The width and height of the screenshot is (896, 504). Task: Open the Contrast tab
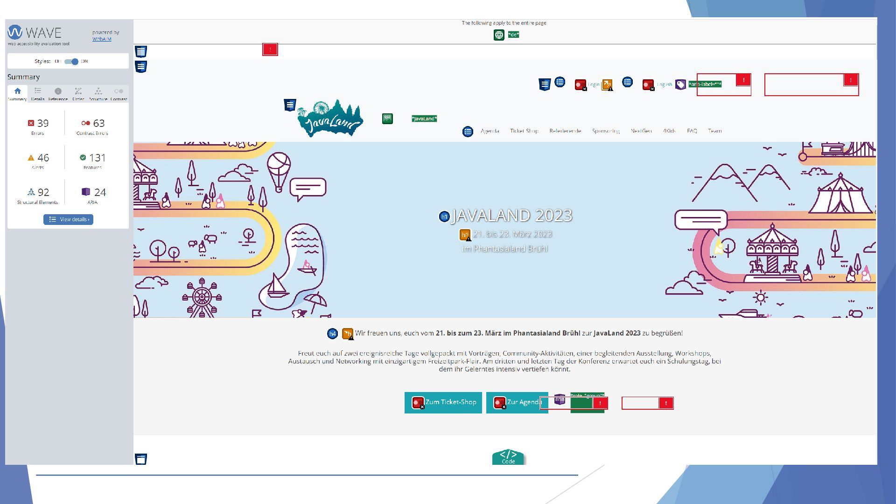[119, 94]
